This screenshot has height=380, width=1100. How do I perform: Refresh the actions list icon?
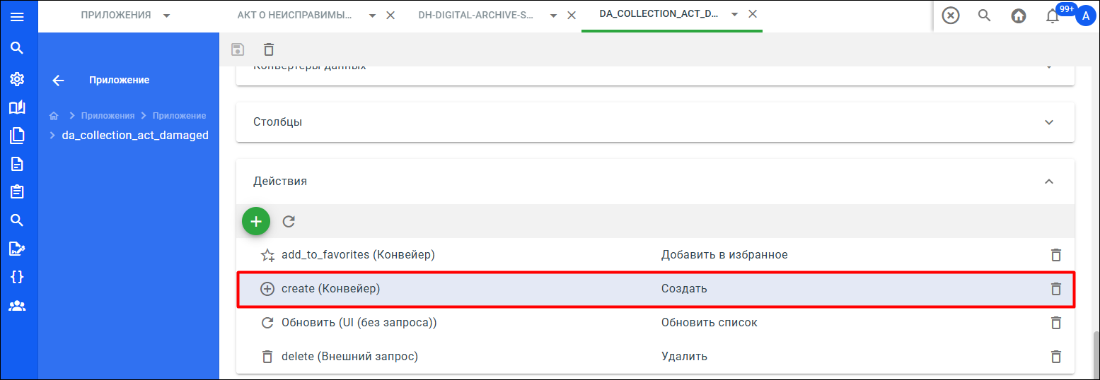[x=289, y=221]
